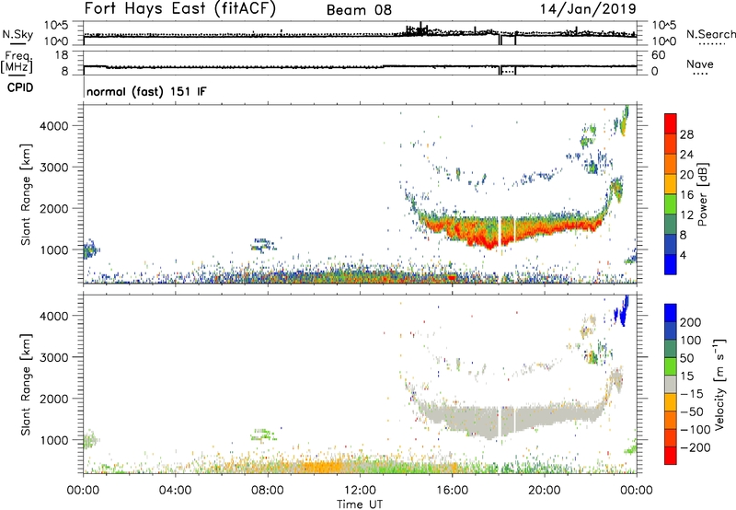This screenshot has width=736, height=510.
Task: Click time tick label '16:00'
Action: pos(452,491)
